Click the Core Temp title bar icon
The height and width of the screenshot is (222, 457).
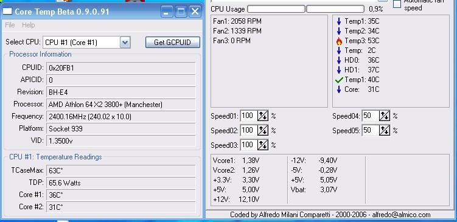coord(7,12)
